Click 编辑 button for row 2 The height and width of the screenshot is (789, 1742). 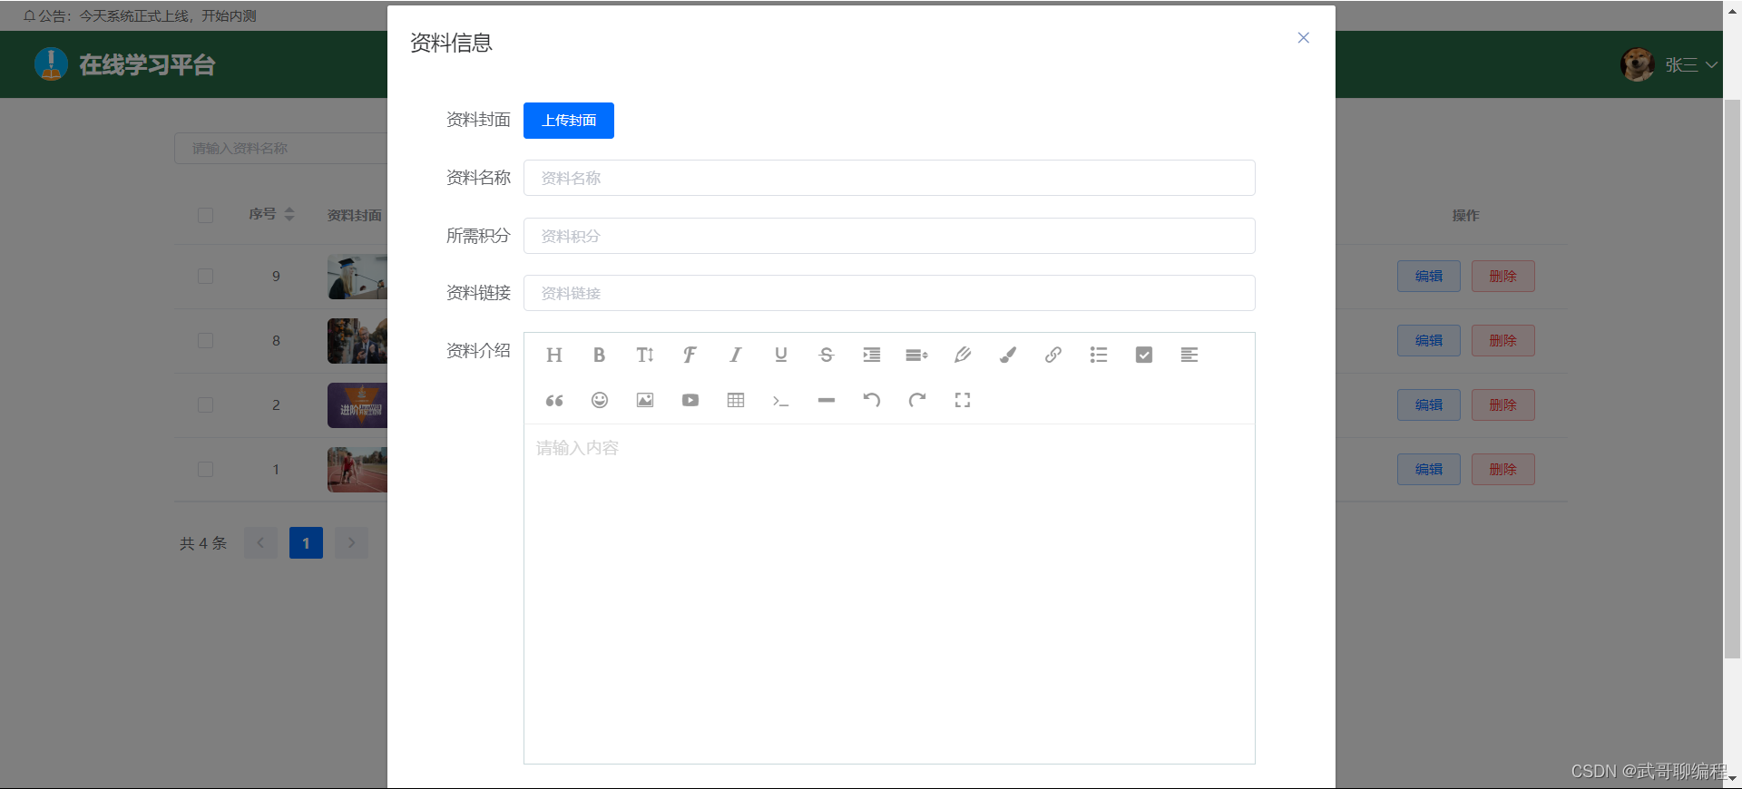tap(1429, 405)
